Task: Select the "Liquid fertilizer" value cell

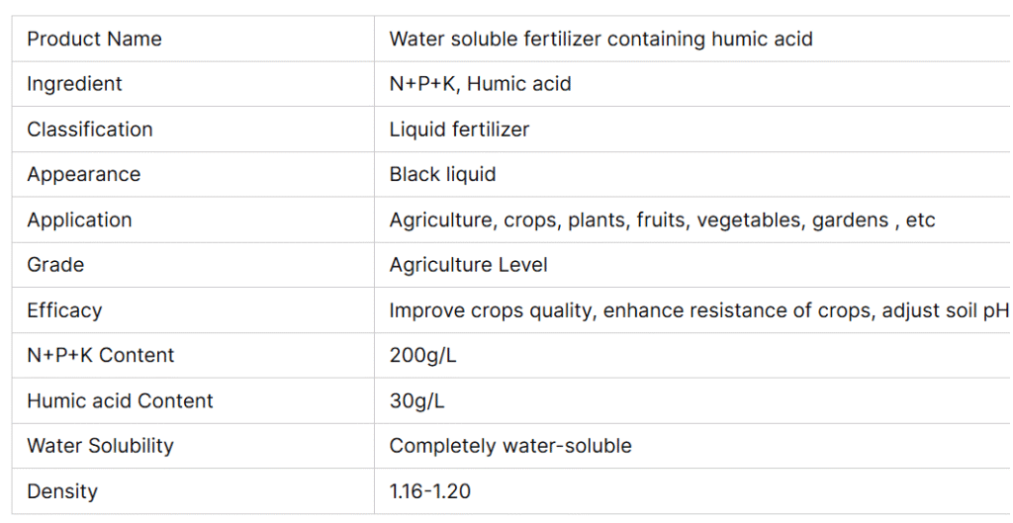Action: pyautogui.click(x=459, y=130)
